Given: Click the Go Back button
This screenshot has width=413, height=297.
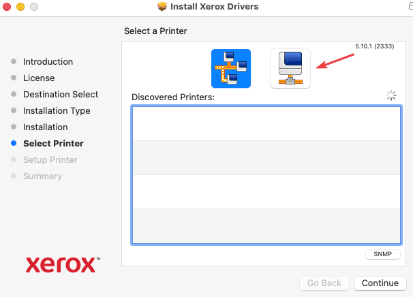Looking at the screenshot, I should [324, 283].
